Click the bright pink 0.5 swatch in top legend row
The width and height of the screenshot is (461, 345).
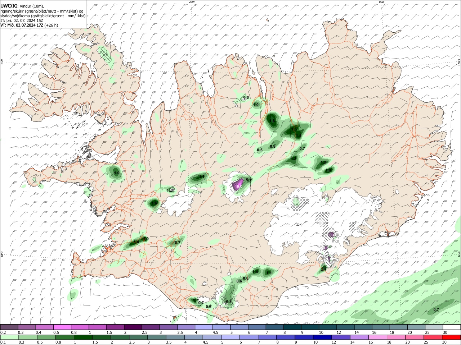[x=62, y=327]
